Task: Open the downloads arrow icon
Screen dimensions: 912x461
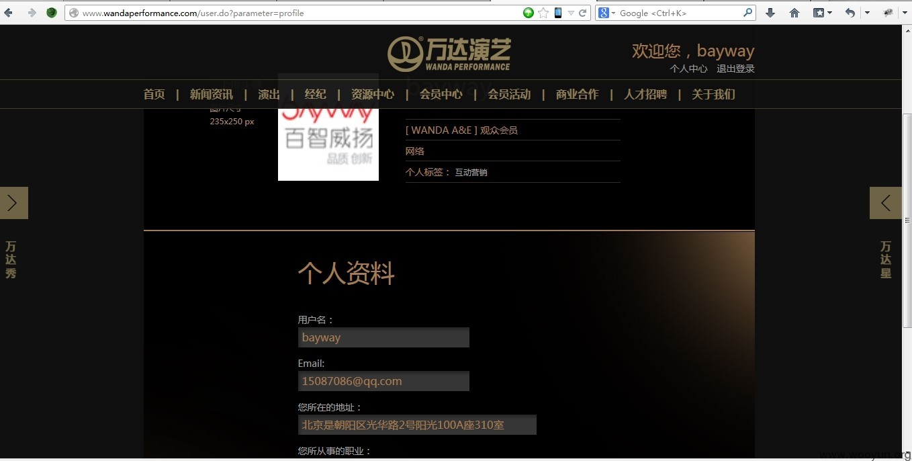Action: (x=770, y=13)
